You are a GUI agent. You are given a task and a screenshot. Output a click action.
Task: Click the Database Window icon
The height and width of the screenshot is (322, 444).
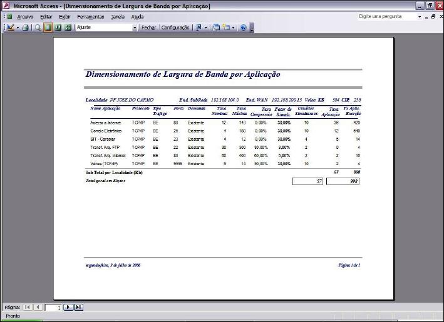216,28
